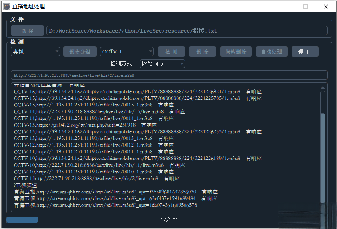Click the CCTV-16 chinamobile log line

138,92
